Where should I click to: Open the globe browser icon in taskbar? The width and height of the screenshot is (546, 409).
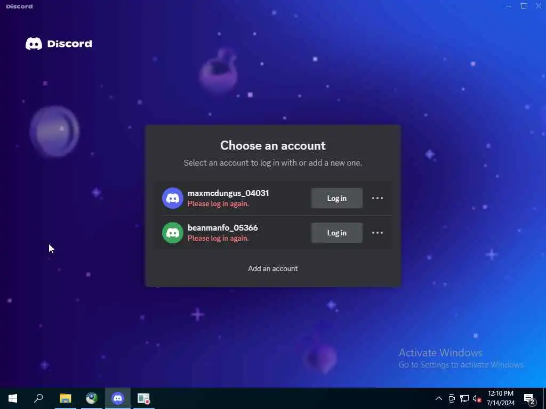click(x=92, y=398)
